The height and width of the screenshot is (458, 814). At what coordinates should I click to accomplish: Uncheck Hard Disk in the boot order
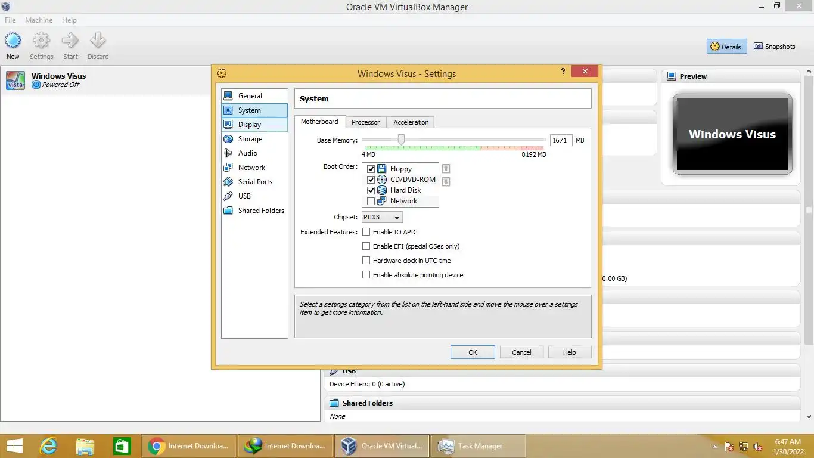371,190
